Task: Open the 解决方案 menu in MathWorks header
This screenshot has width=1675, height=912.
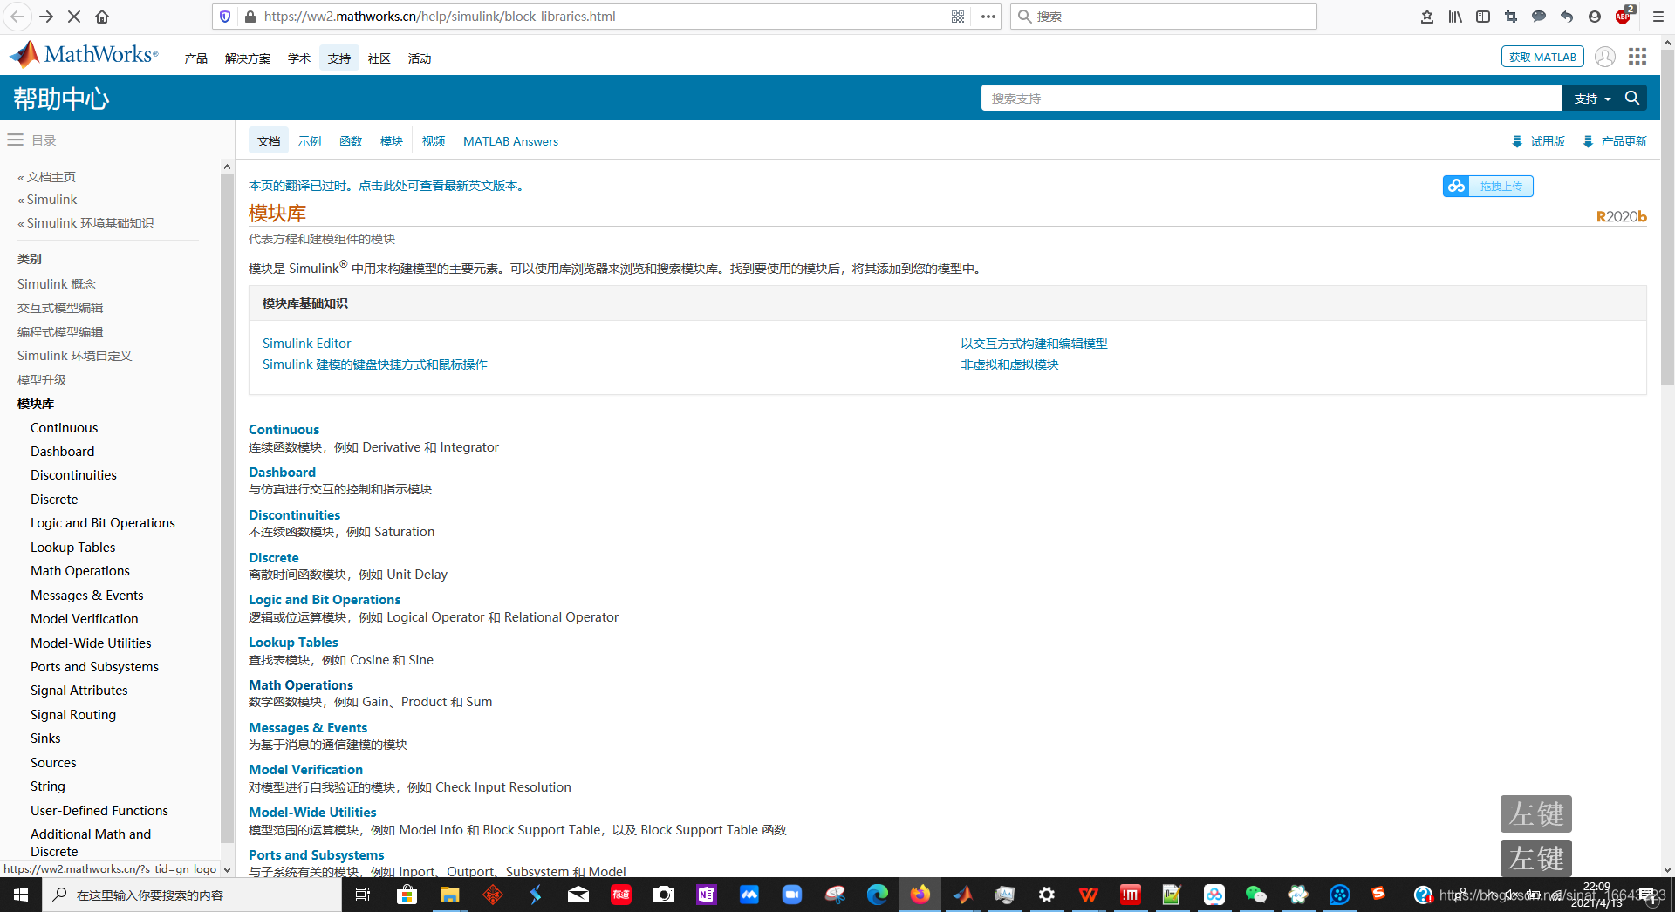Action: [248, 58]
